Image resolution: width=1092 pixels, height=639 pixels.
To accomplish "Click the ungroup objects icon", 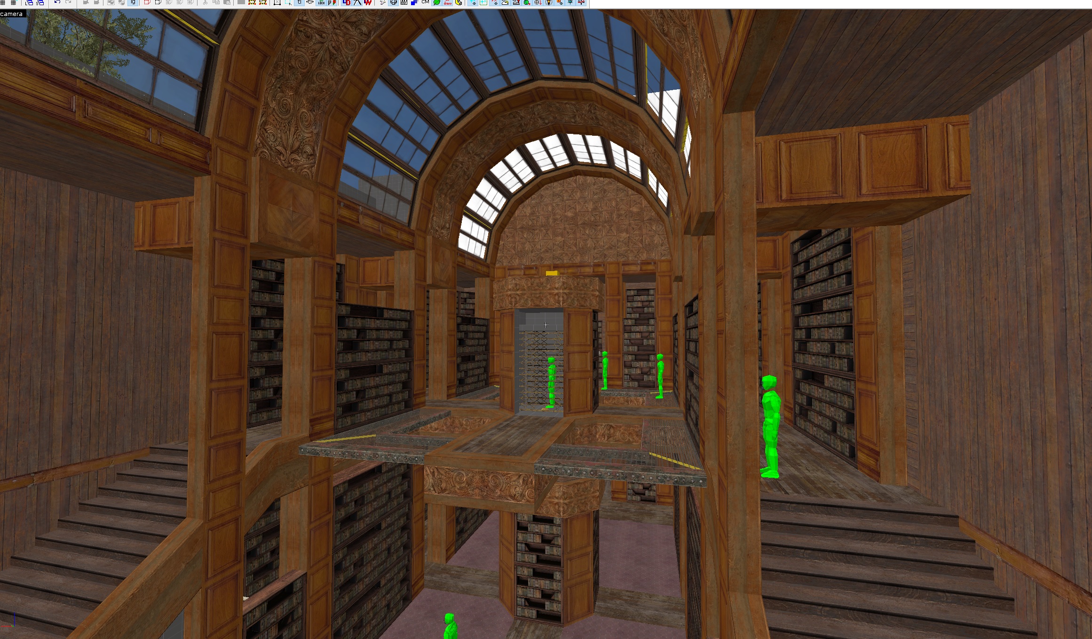I will click(x=122, y=3).
